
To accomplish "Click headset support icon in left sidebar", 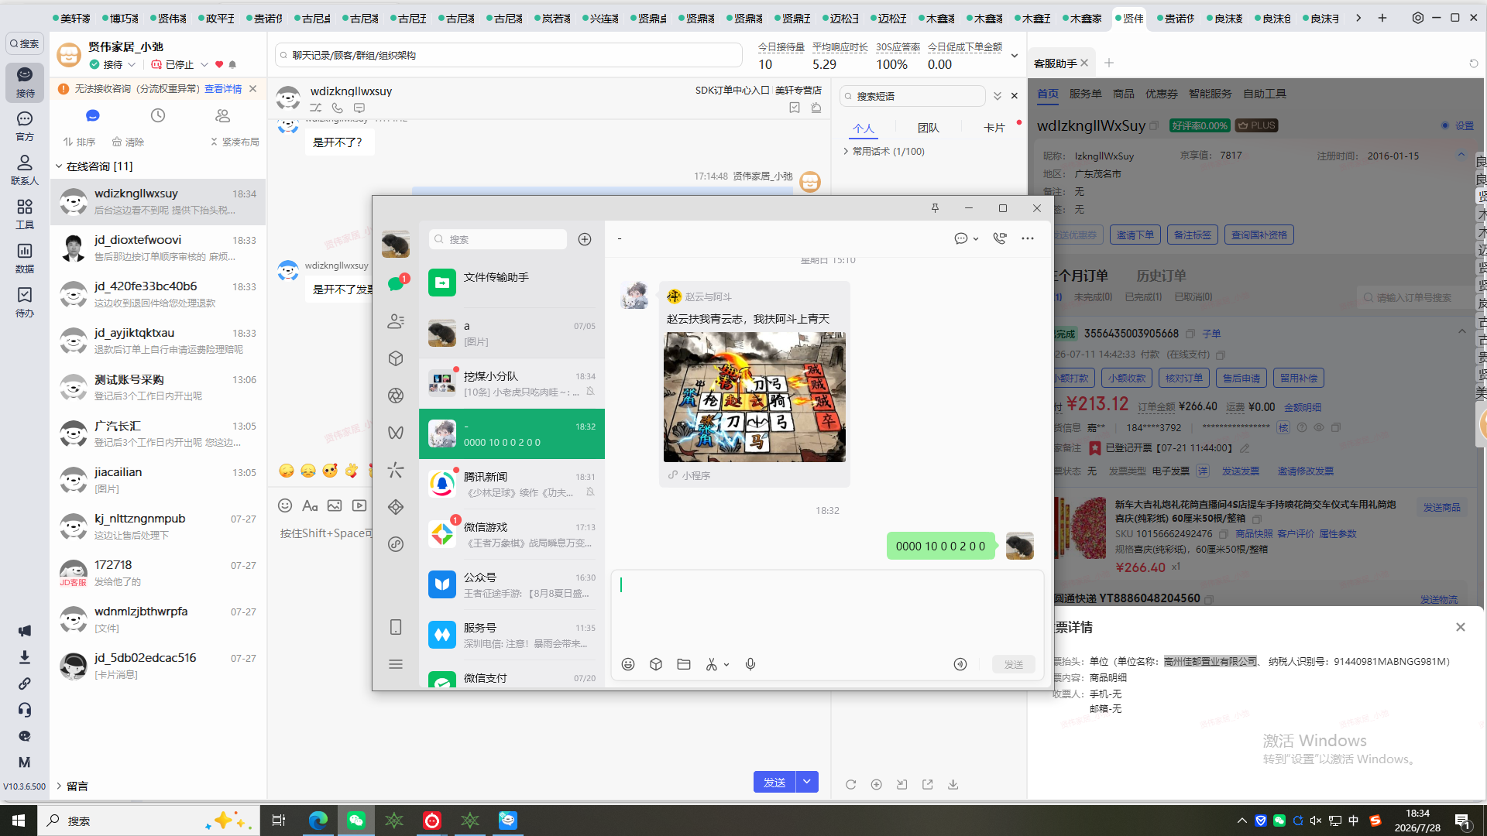I will [25, 710].
